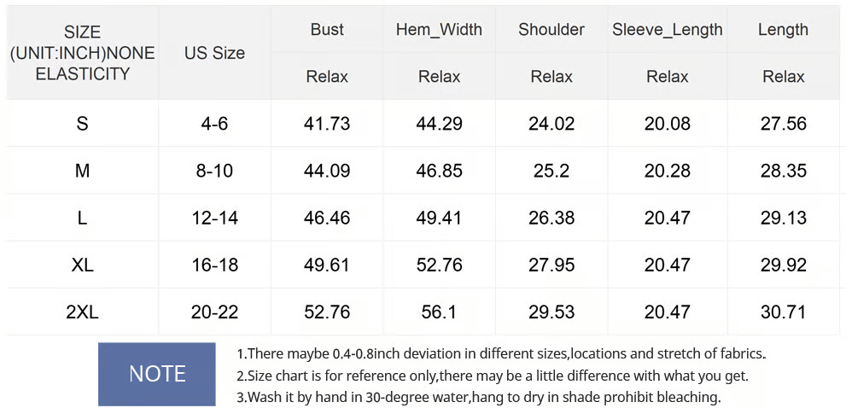Click the shoulder value 25.2
This screenshot has width=846, height=408.
551,171
